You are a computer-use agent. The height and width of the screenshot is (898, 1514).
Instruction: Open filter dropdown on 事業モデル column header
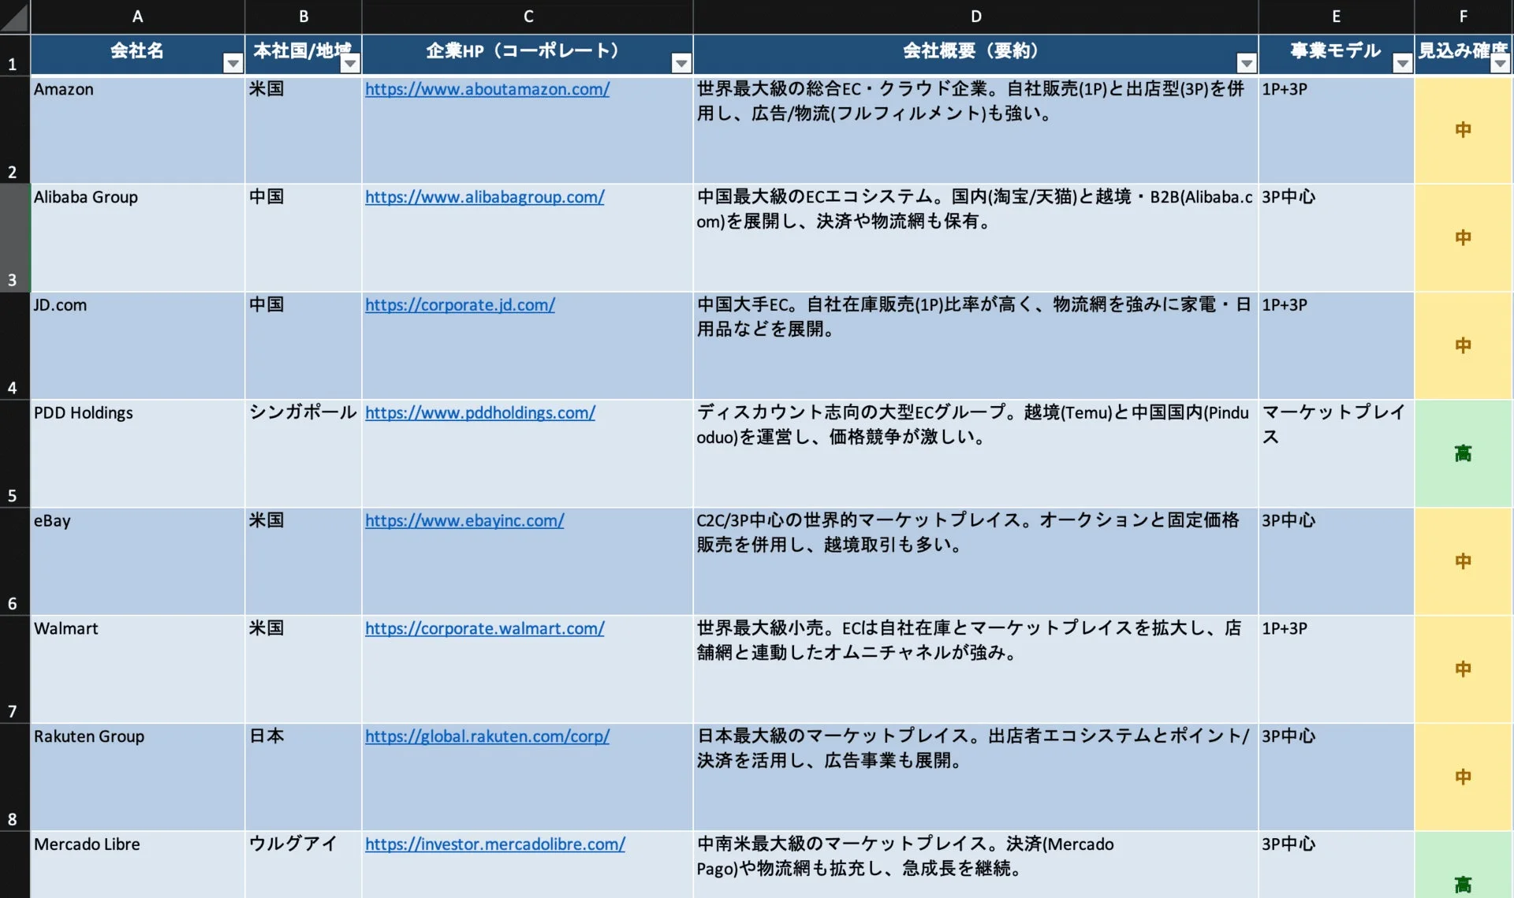(x=1403, y=61)
